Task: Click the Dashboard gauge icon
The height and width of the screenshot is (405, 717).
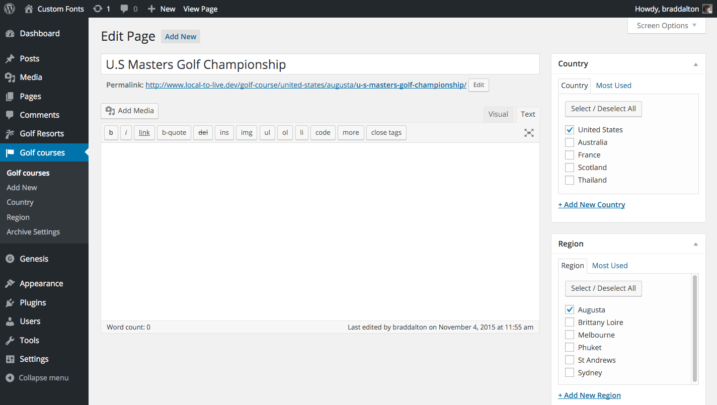Action: point(10,34)
